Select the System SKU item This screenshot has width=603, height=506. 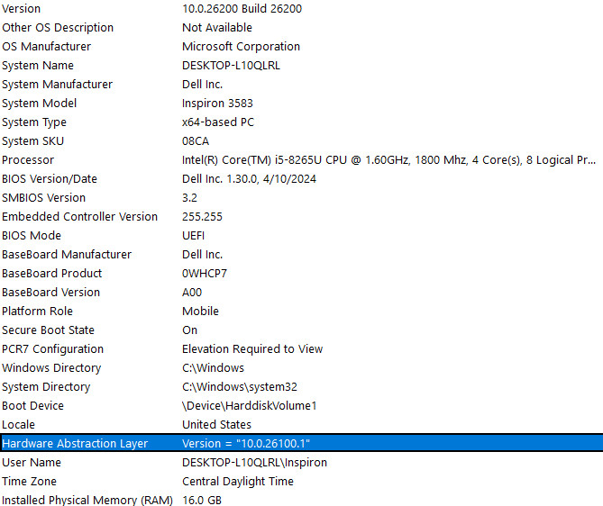pos(32,140)
